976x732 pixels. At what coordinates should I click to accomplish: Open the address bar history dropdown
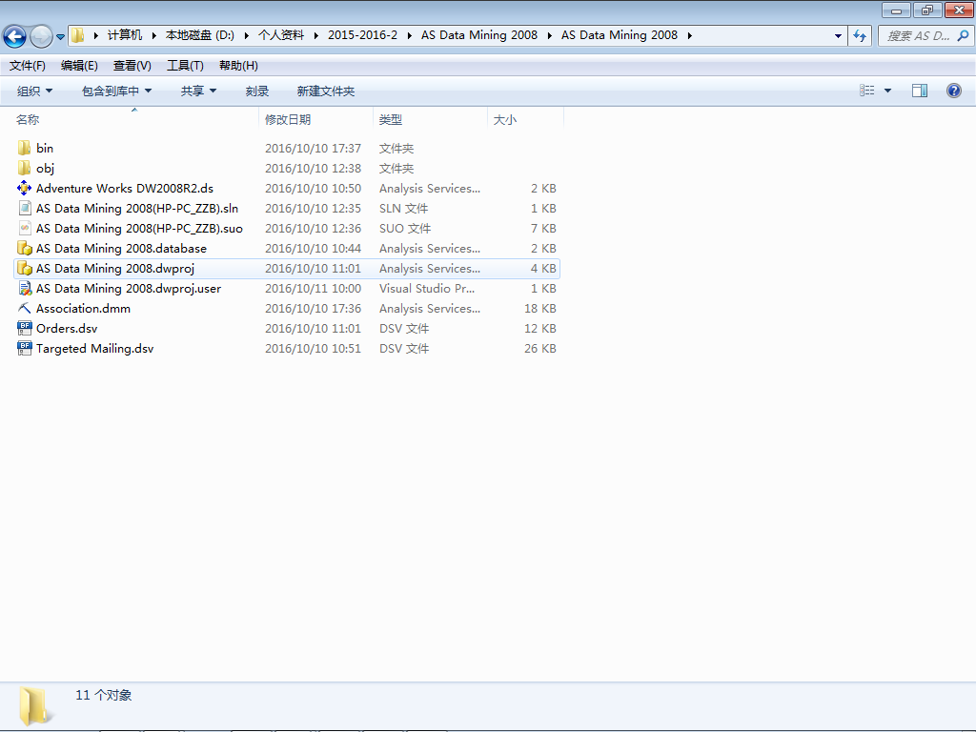[x=838, y=36]
